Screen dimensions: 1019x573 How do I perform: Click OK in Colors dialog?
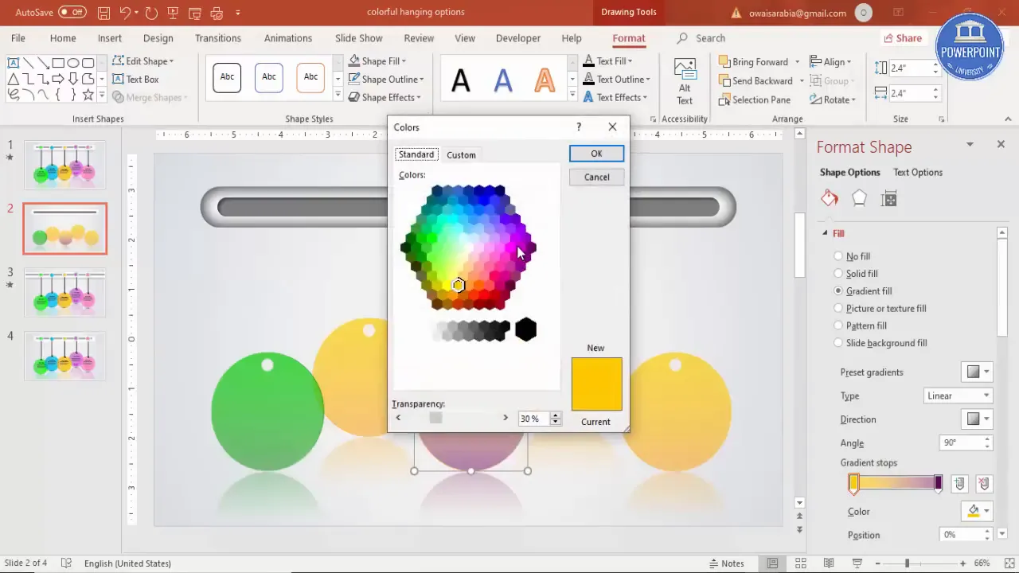click(x=596, y=154)
